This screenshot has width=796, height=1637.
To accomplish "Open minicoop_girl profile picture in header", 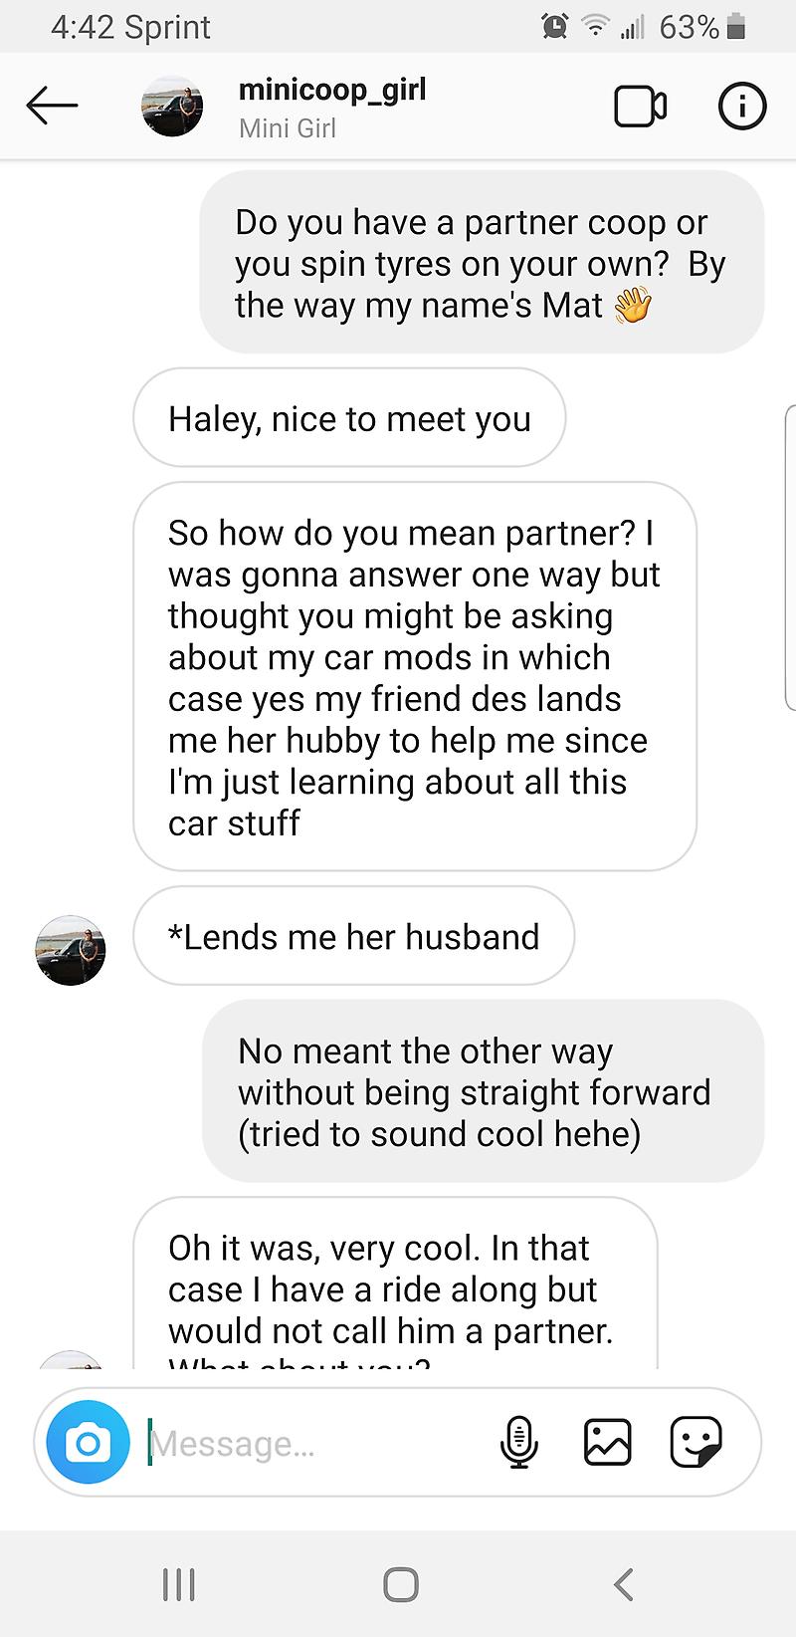I will tap(172, 106).
